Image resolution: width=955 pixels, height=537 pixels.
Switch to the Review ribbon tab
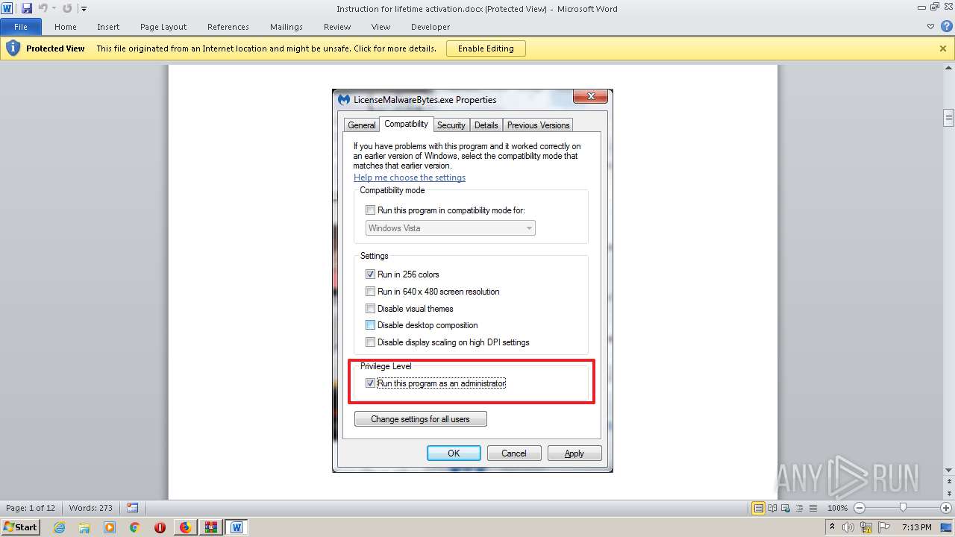point(337,27)
